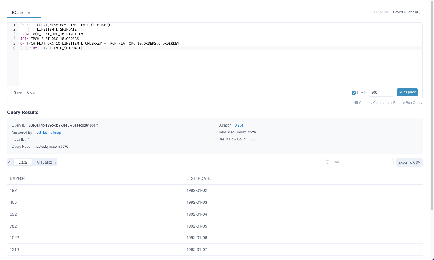Open the test_fast_bitmap model link

coord(48,133)
